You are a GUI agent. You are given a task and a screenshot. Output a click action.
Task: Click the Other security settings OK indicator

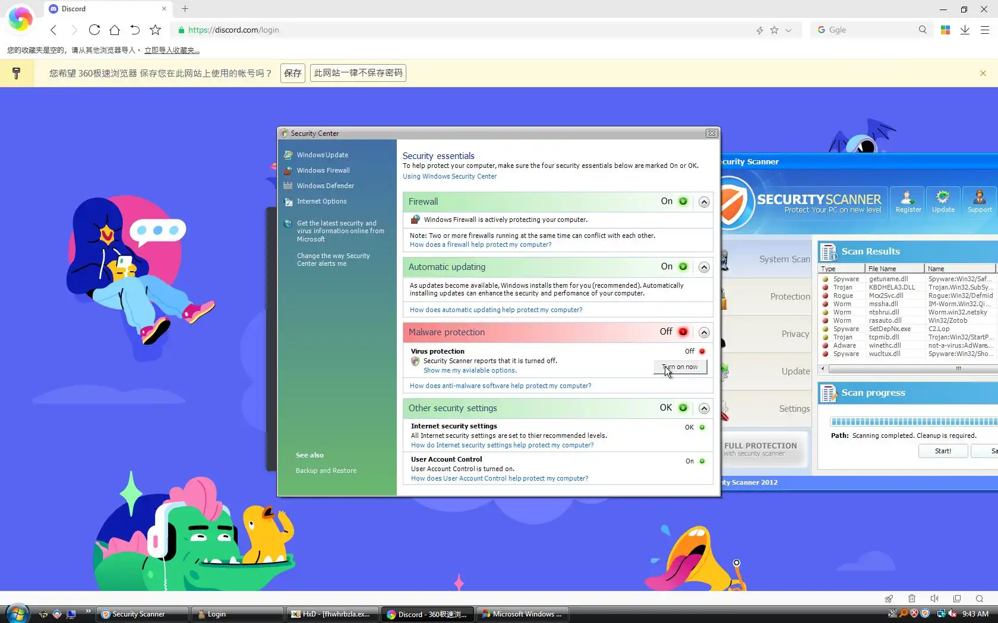(x=683, y=408)
